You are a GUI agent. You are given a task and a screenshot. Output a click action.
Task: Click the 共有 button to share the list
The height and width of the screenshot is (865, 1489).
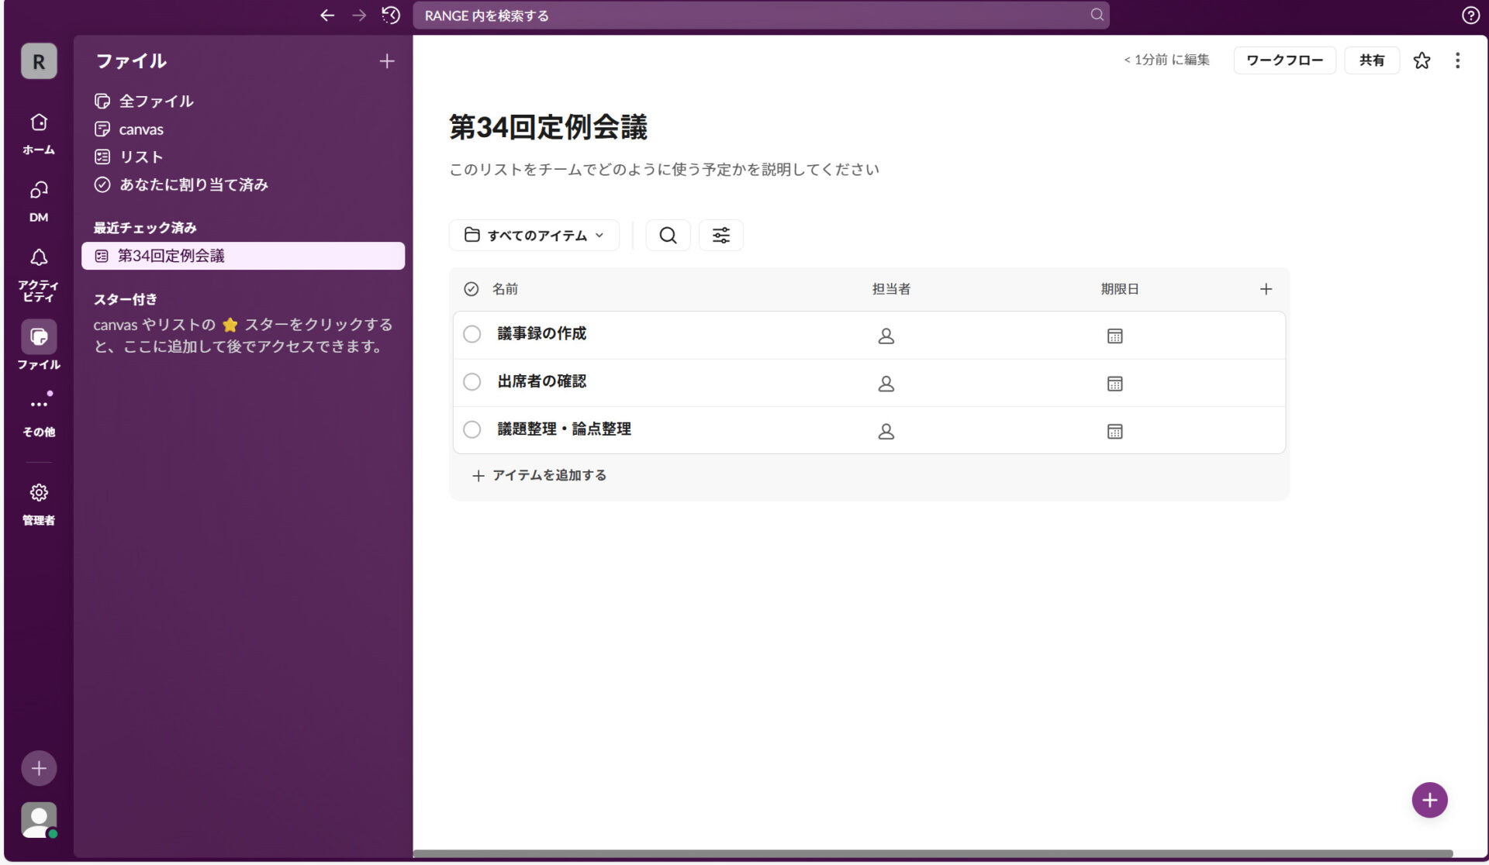click(x=1371, y=60)
